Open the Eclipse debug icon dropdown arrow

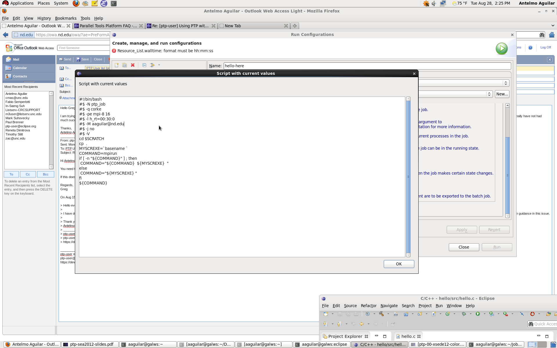471,314
